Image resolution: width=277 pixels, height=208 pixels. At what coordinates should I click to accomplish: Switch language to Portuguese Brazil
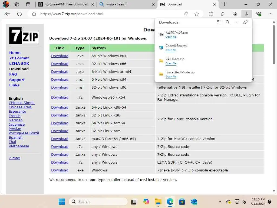pyautogui.click(x=24, y=133)
